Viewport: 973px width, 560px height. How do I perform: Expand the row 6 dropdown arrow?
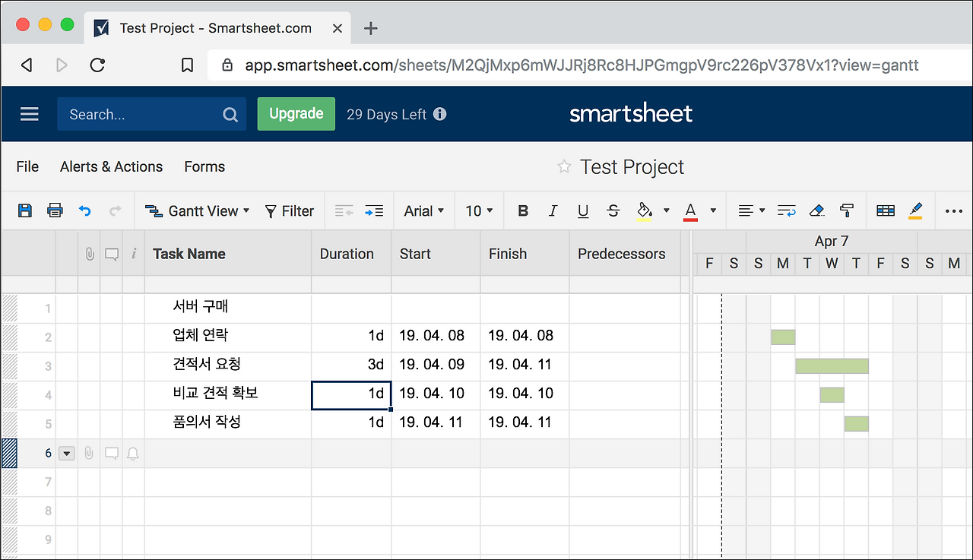click(67, 453)
